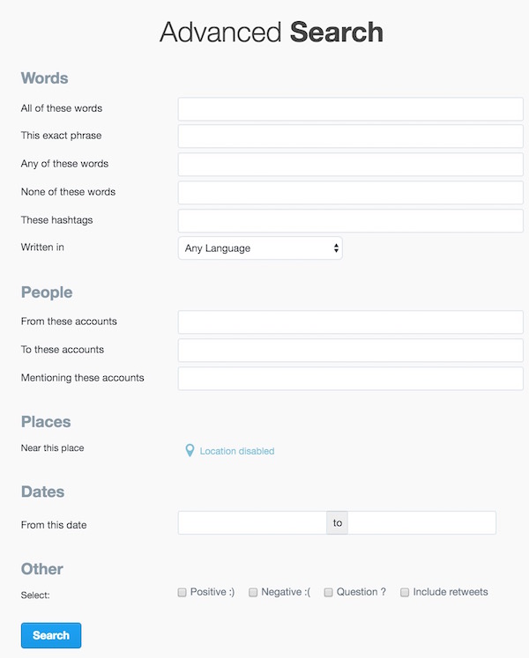Viewport: 529px width, 658px height.
Task: Toggle the Negative :( checkbox
Action: pyautogui.click(x=253, y=593)
